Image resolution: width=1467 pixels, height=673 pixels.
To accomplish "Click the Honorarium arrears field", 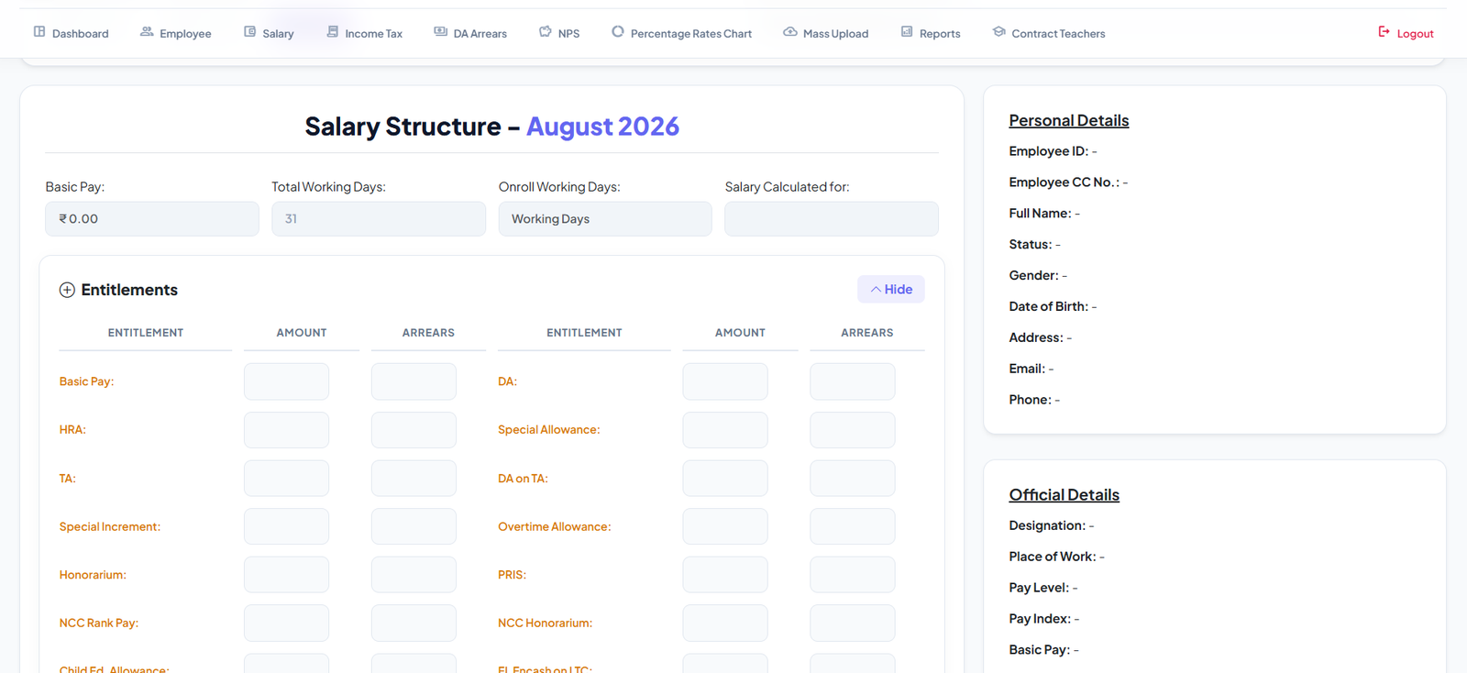I will (x=414, y=575).
